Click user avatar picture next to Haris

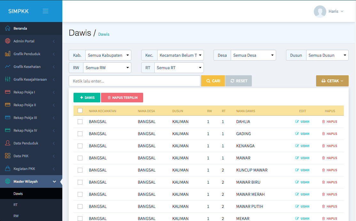(x=320, y=11)
